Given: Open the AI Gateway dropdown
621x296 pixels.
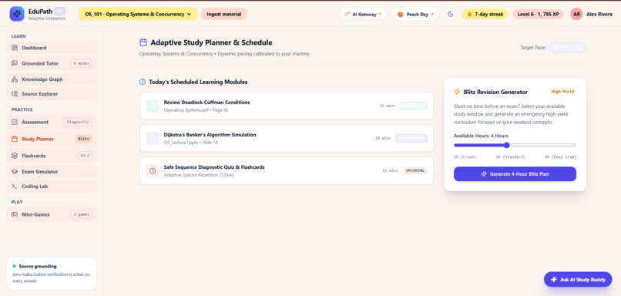Looking at the screenshot, I should click(363, 15).
